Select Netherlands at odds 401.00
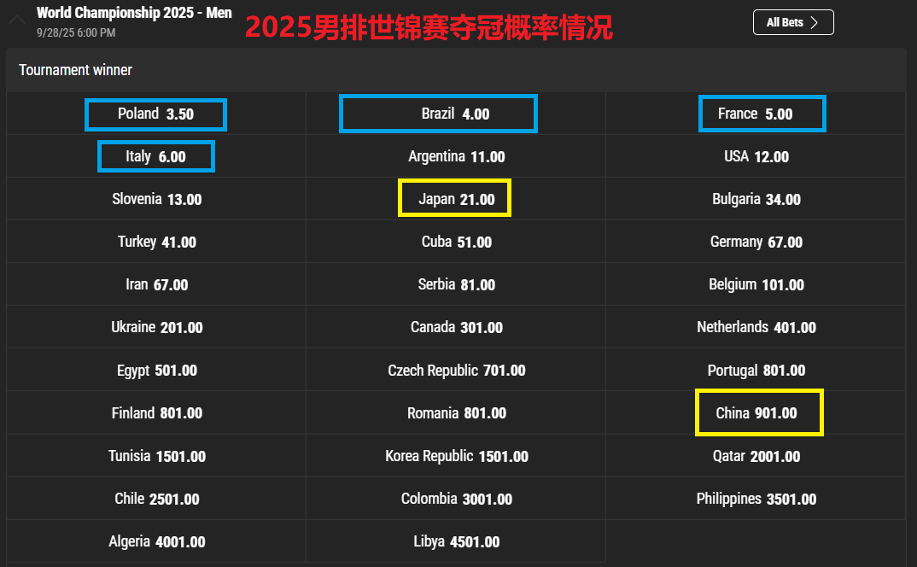Viewport: 917px width, 567px height. (x=756, y=327)
